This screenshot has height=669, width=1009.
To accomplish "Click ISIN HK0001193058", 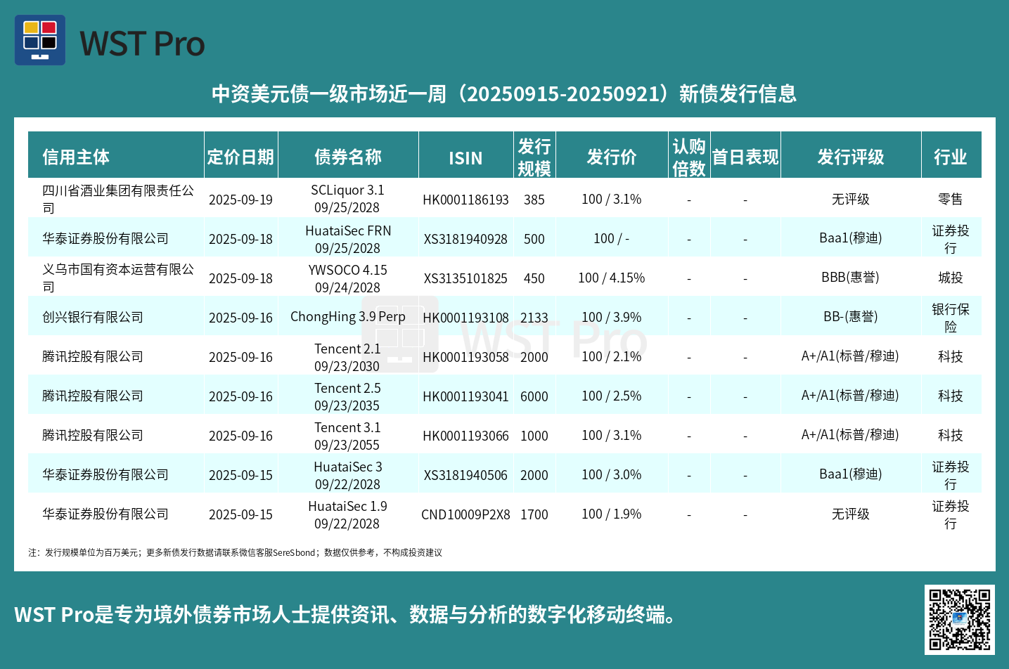I will pos(465,357).
